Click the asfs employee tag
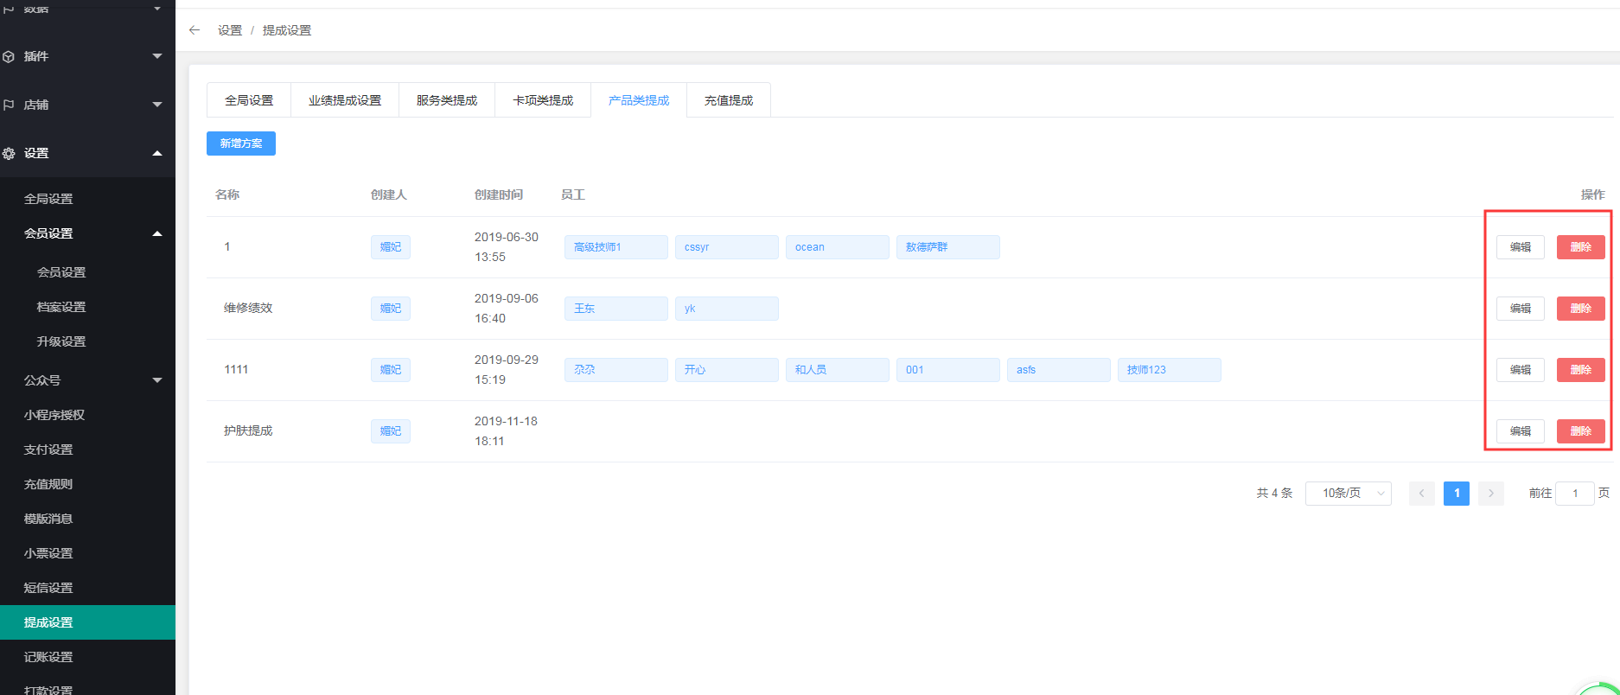Viewport: 1620px width, 695px height. (x=1058, y=370)
